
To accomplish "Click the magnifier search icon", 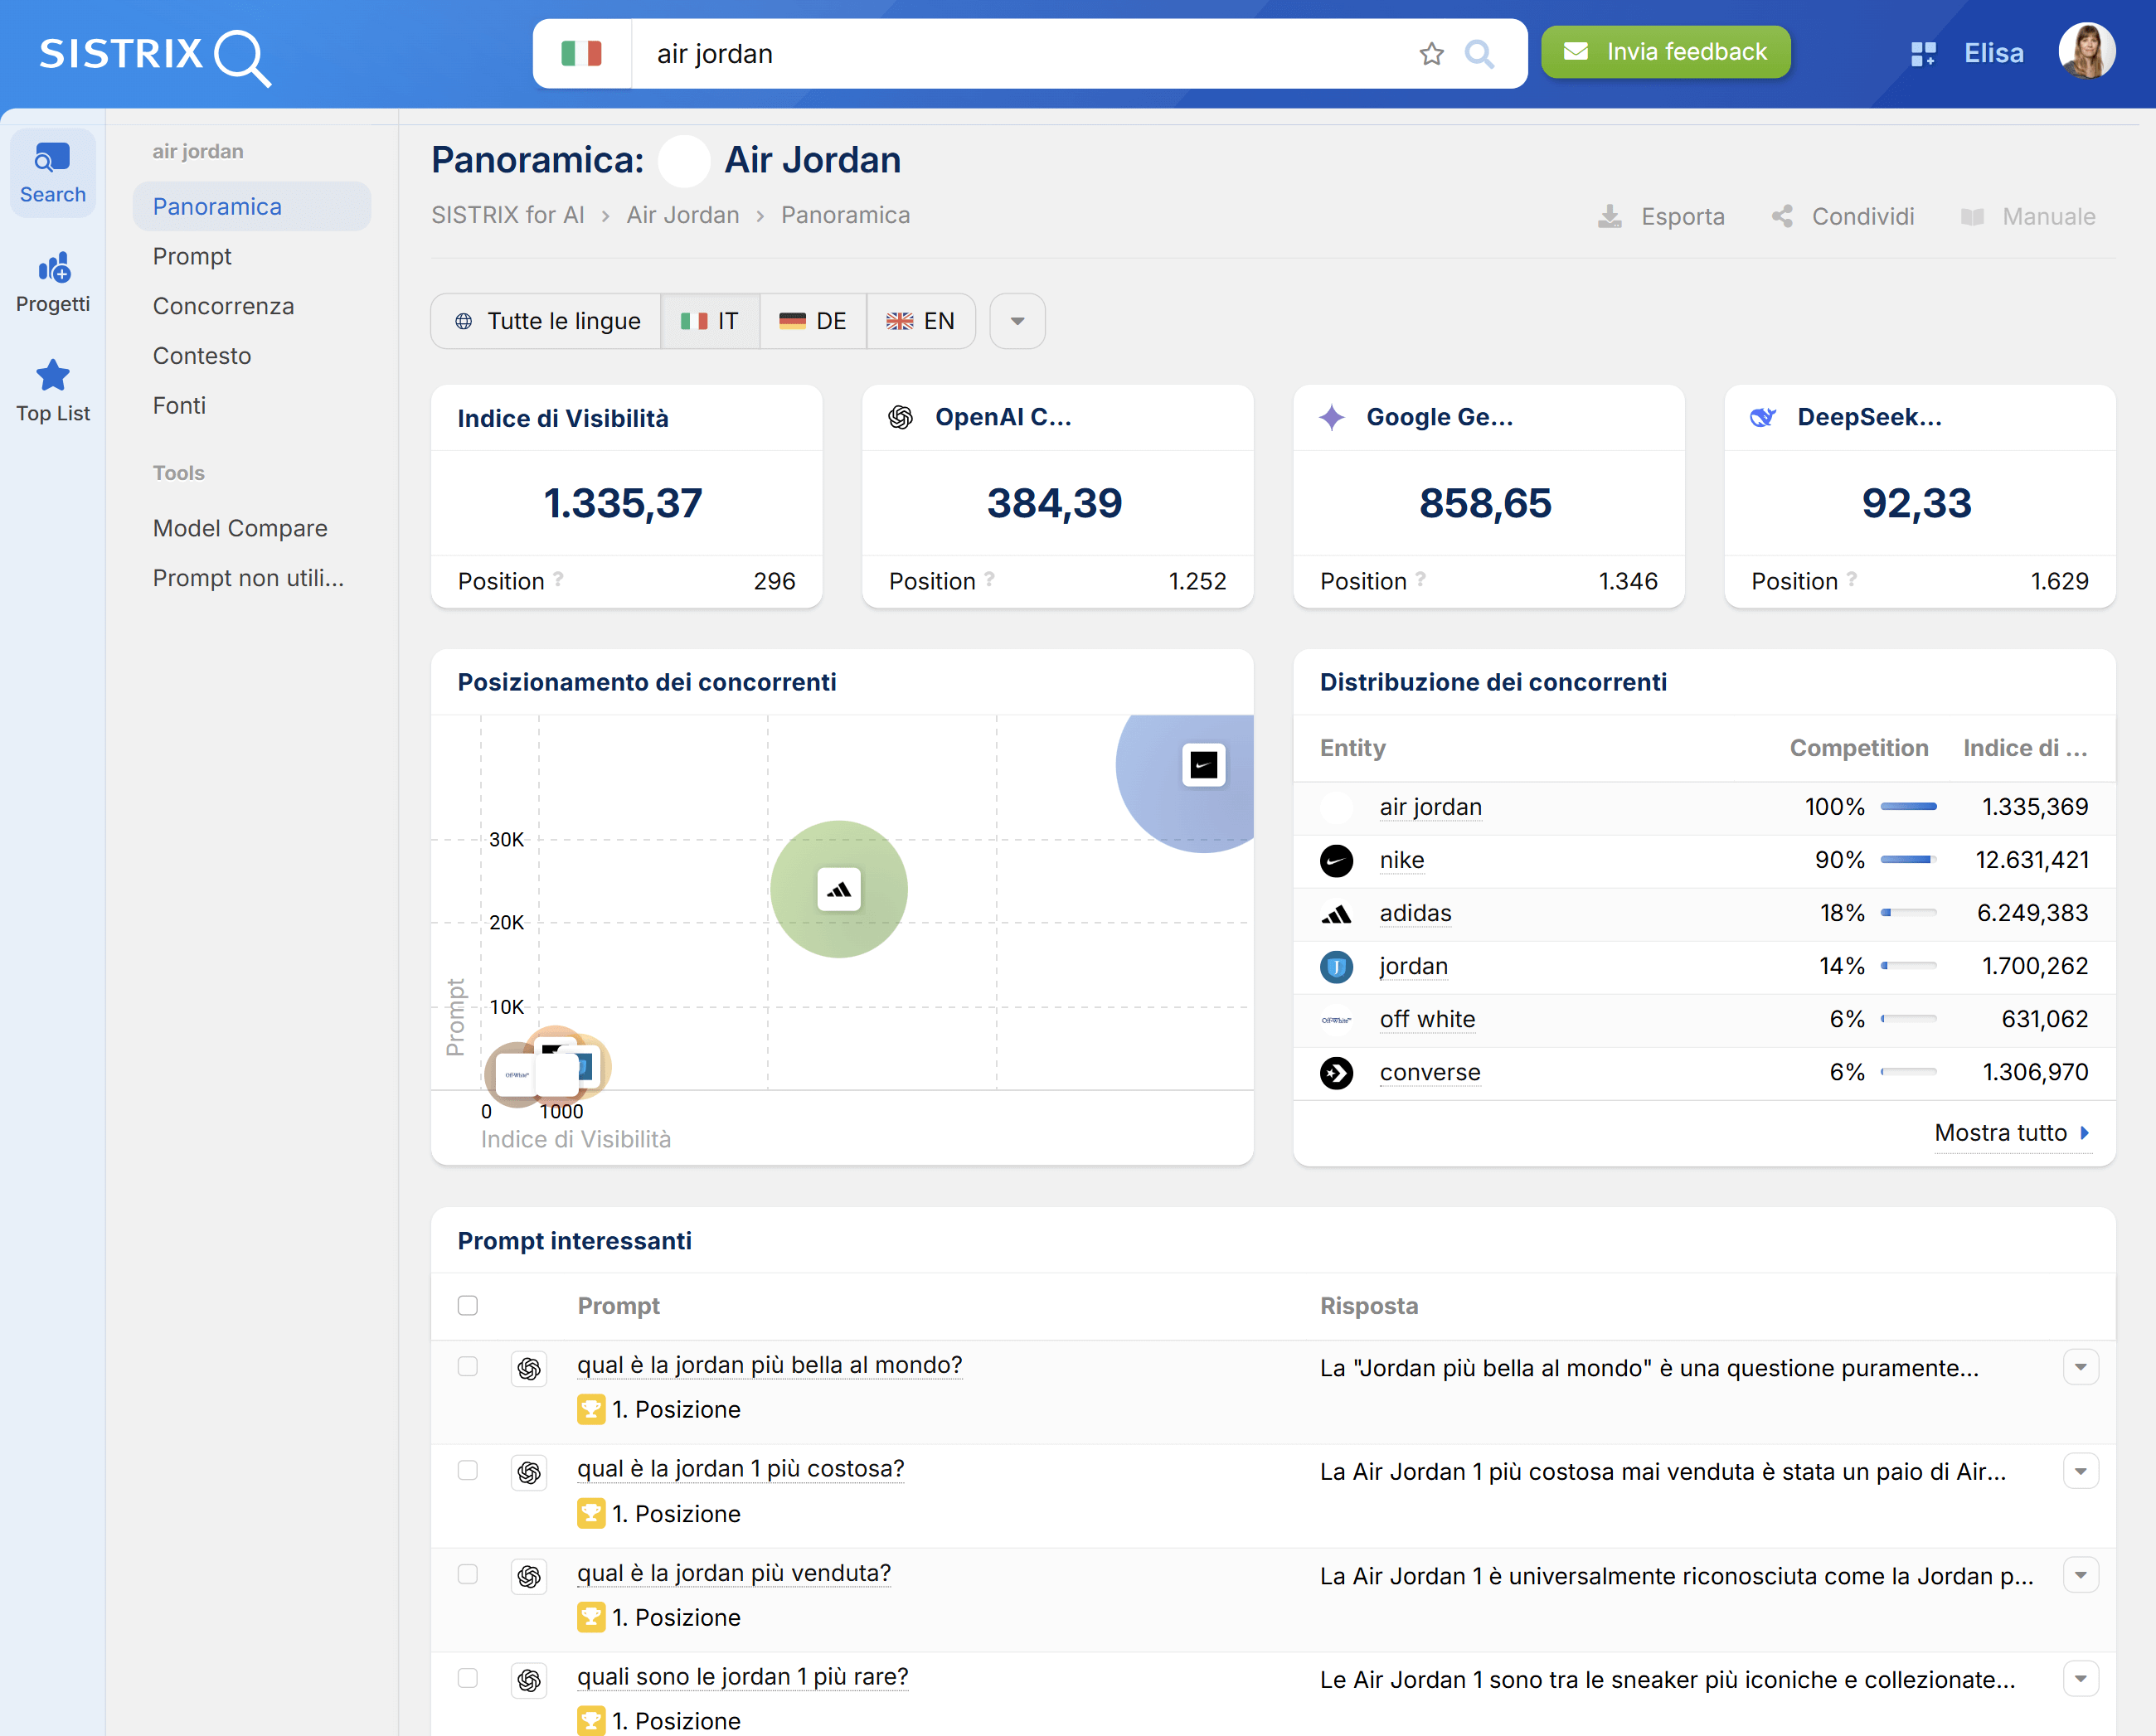I will click(1479, 54).
